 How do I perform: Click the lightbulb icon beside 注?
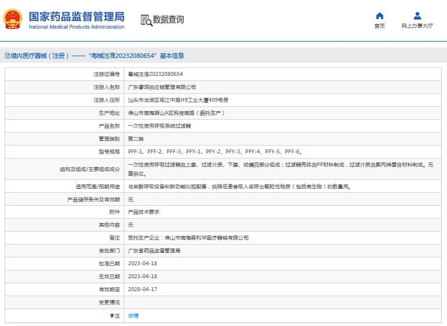click(112, 316)
